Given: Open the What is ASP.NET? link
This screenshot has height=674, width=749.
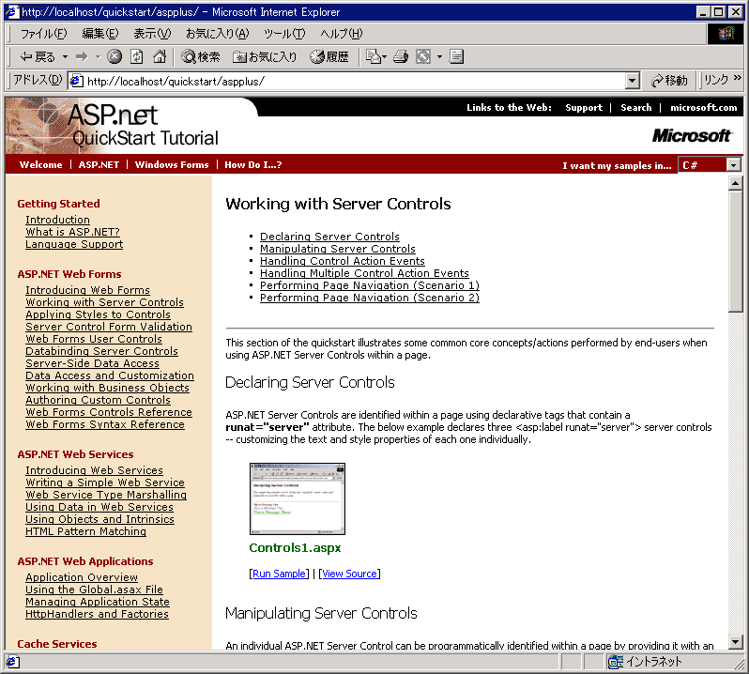Looking at the screenshot, I should [72, 232].
